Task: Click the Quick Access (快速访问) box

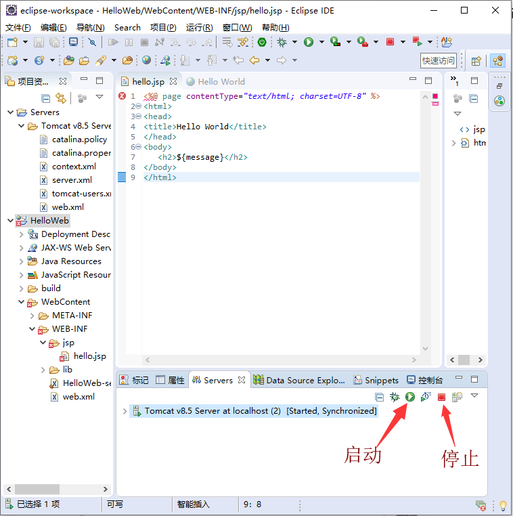Action: (x=439, y=60)
